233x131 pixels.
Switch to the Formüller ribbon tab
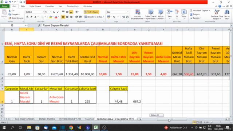tap(50, 7)
